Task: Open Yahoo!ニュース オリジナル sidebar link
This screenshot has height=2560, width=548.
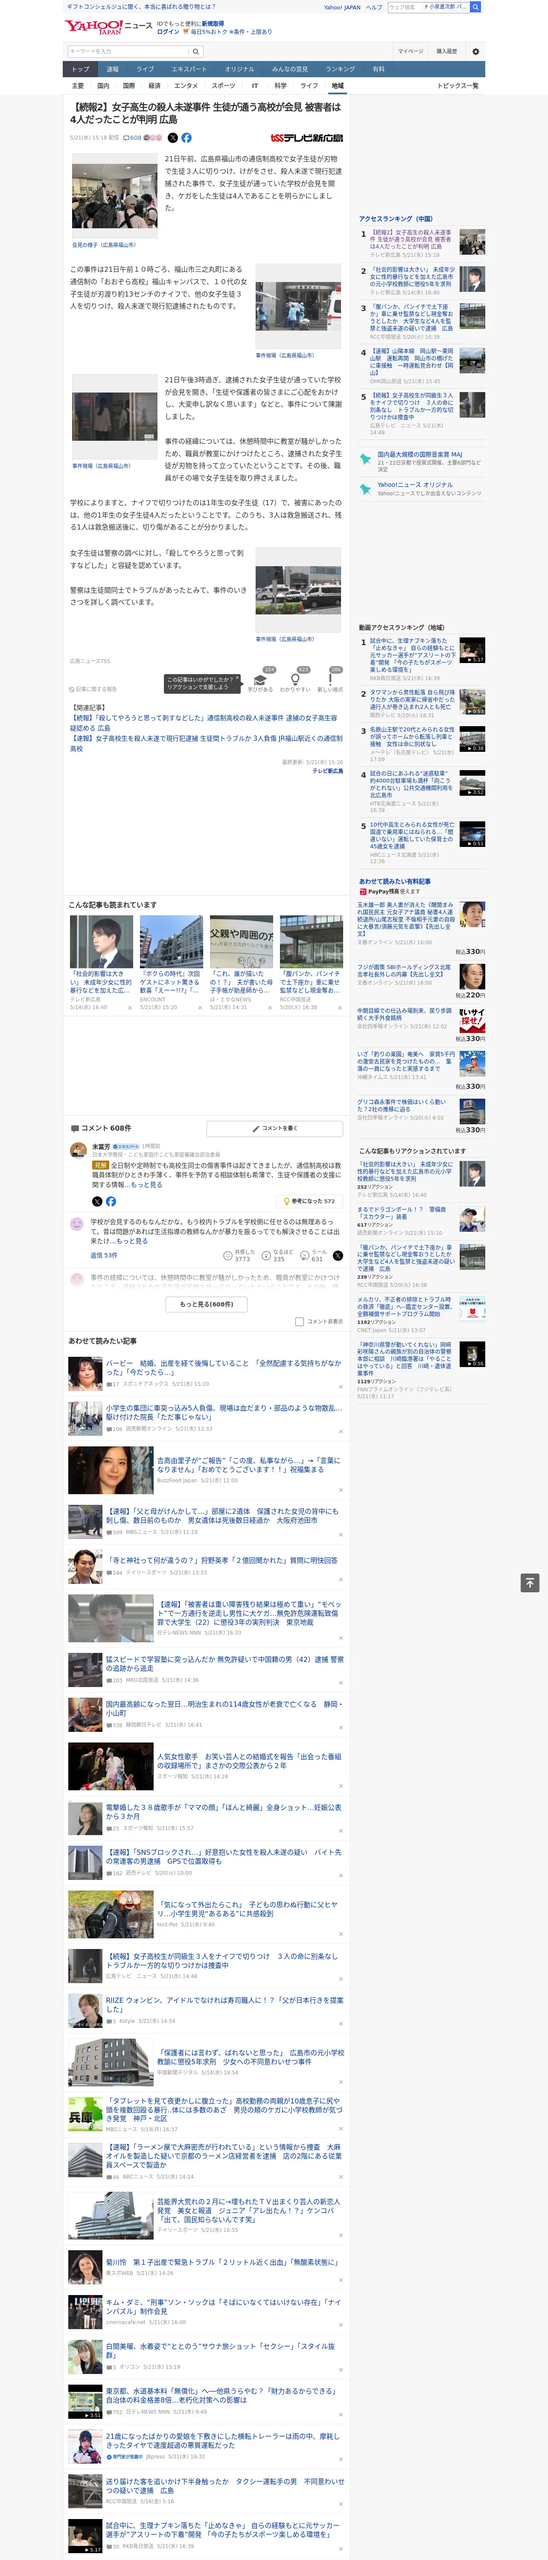Action: point(415,485)
